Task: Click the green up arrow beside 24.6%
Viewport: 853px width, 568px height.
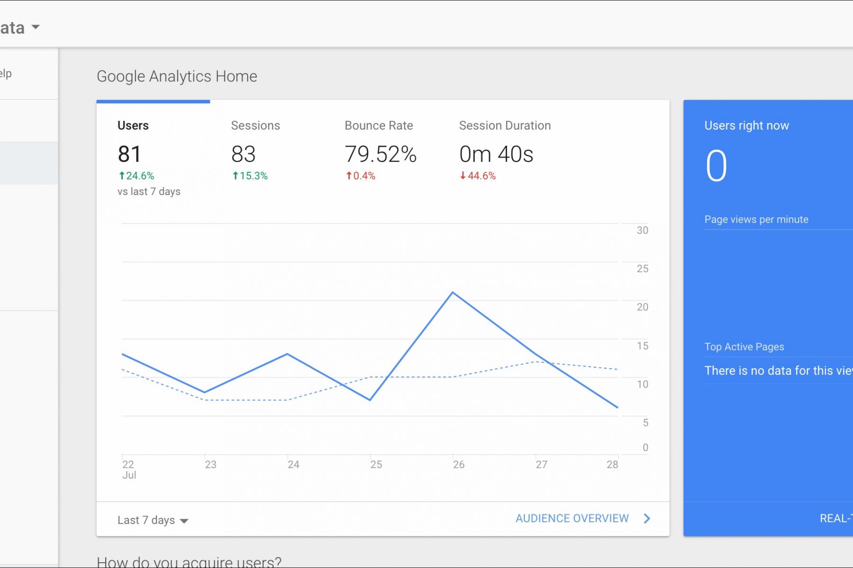Action: [122, 176]
